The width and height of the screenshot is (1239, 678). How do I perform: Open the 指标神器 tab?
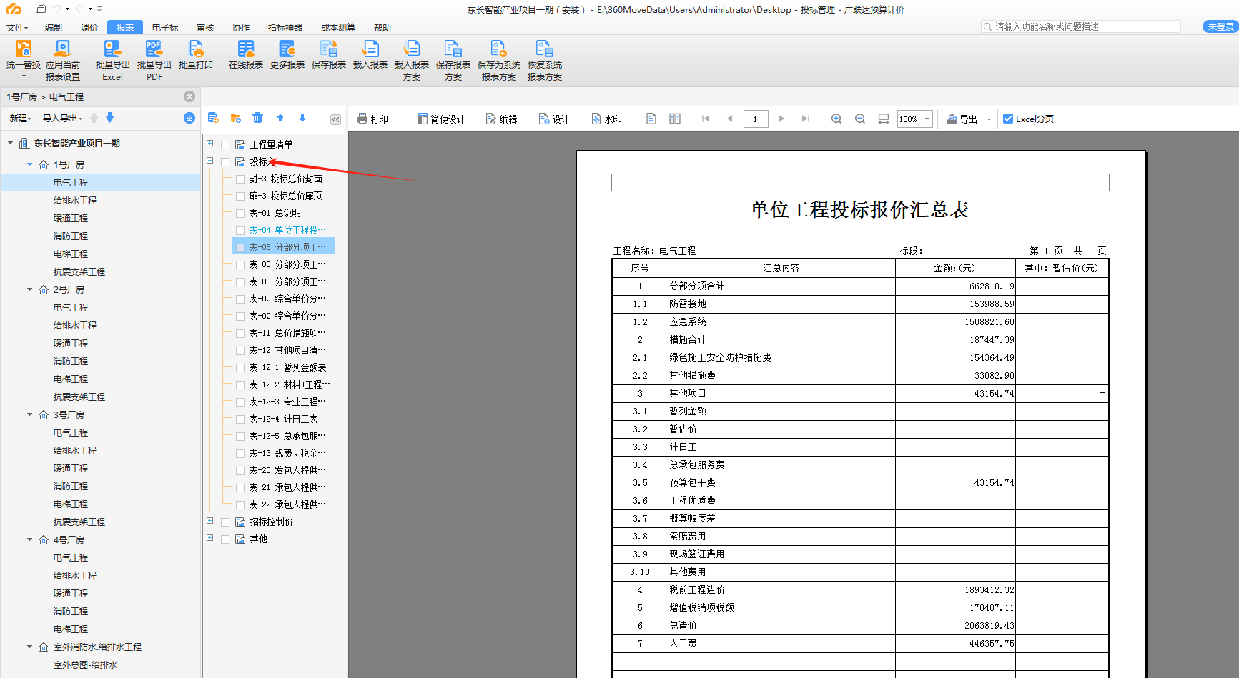point(285,27)
